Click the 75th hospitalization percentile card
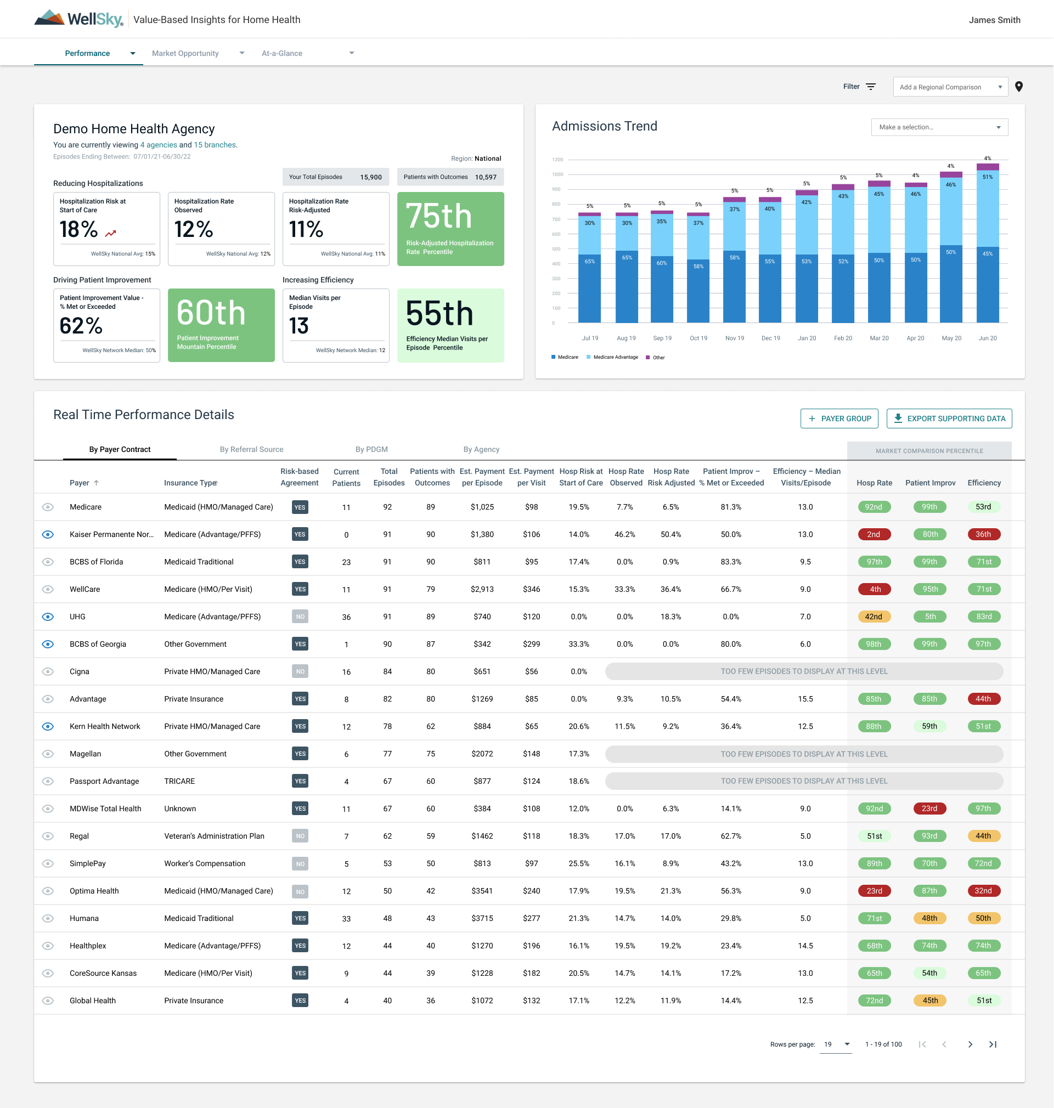 click(450, 229)
